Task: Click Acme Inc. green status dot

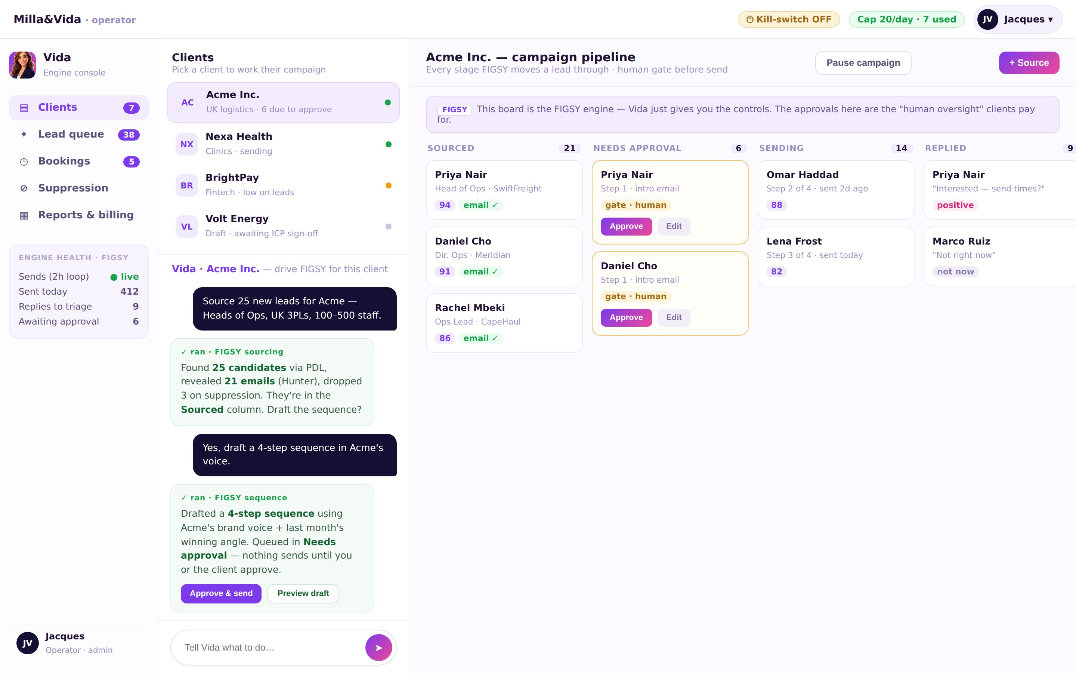Action: tap(388, 102)
